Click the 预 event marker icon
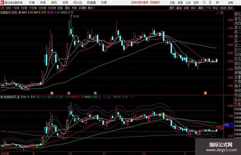 tap(205, 93)
